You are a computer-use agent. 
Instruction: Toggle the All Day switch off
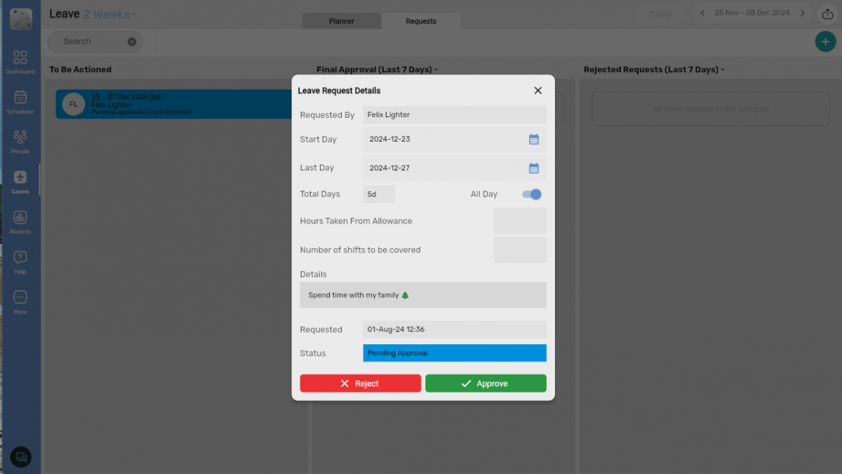click(531, 194)
